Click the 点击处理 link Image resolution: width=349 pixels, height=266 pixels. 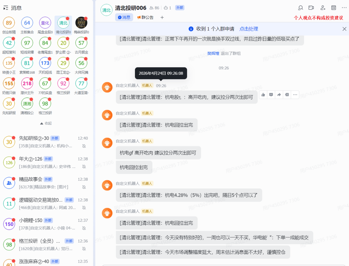point(249,29)
